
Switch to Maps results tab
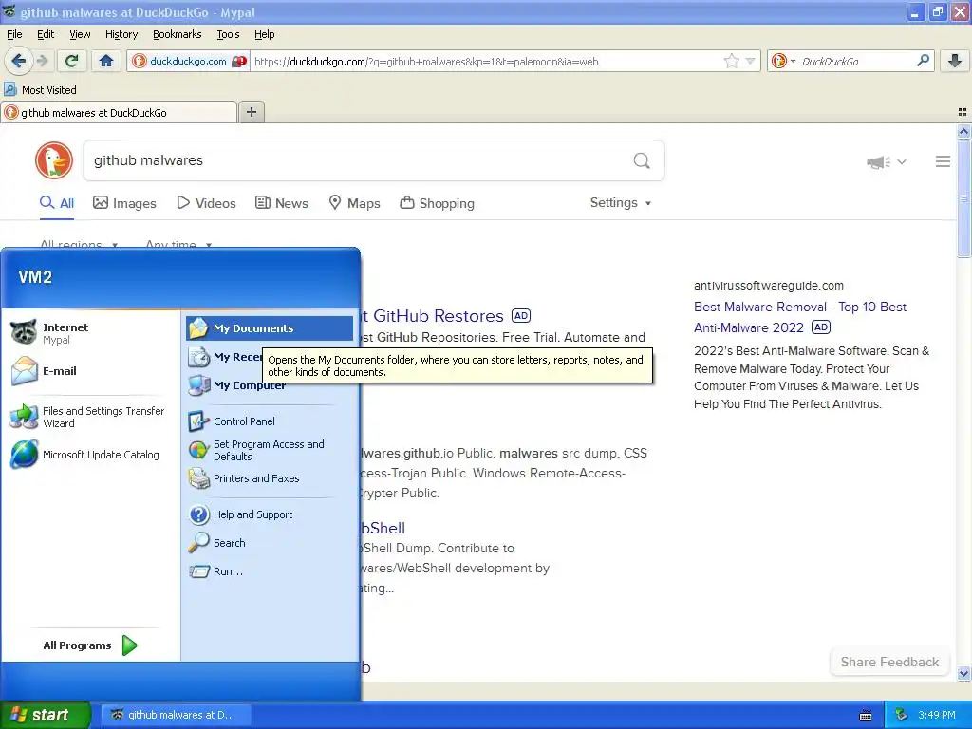[355, 203]
